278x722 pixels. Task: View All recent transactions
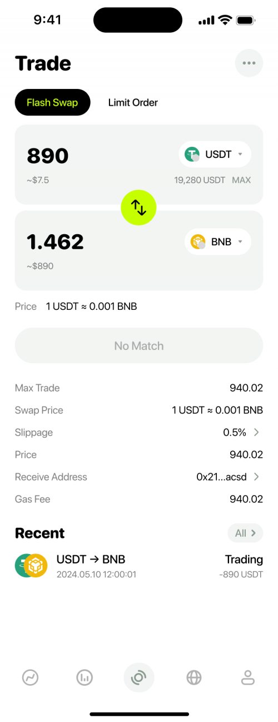[245, 533]
